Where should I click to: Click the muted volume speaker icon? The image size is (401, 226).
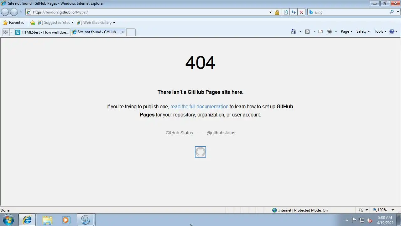(370, 220)
